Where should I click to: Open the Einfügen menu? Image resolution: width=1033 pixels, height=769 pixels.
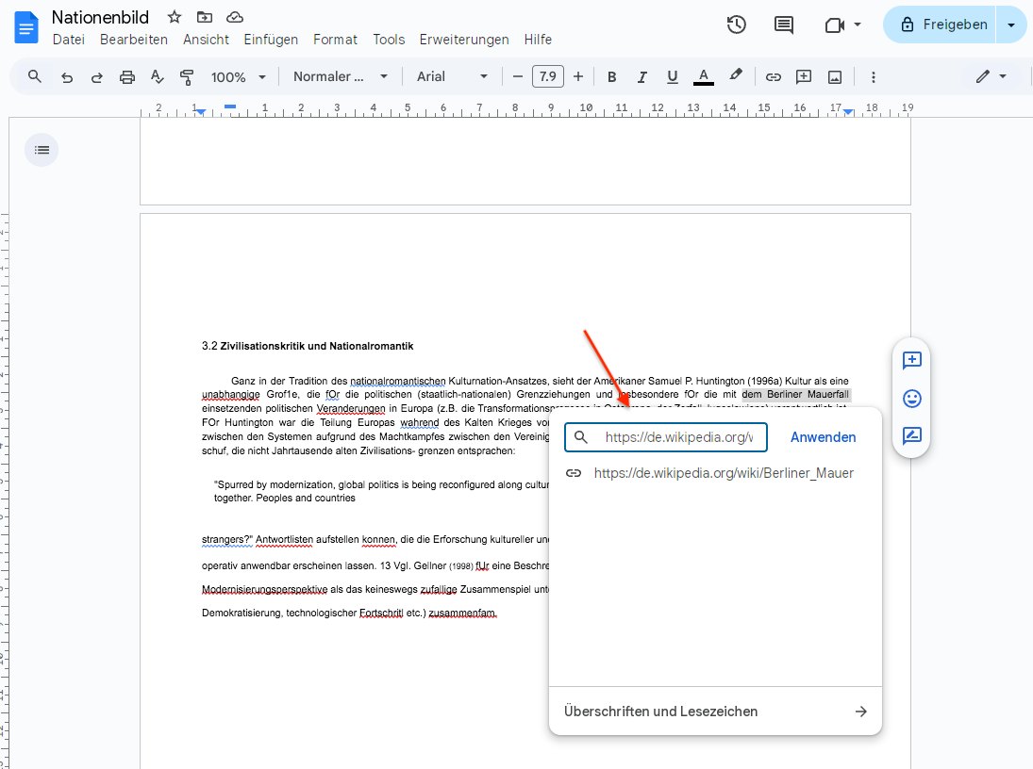pos(271,40)
